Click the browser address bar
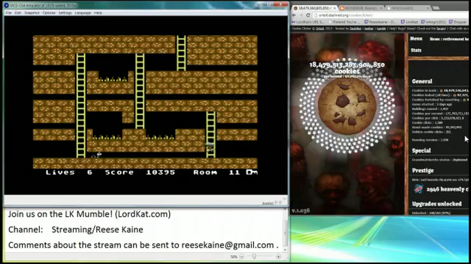 click(x=390, y=15)
